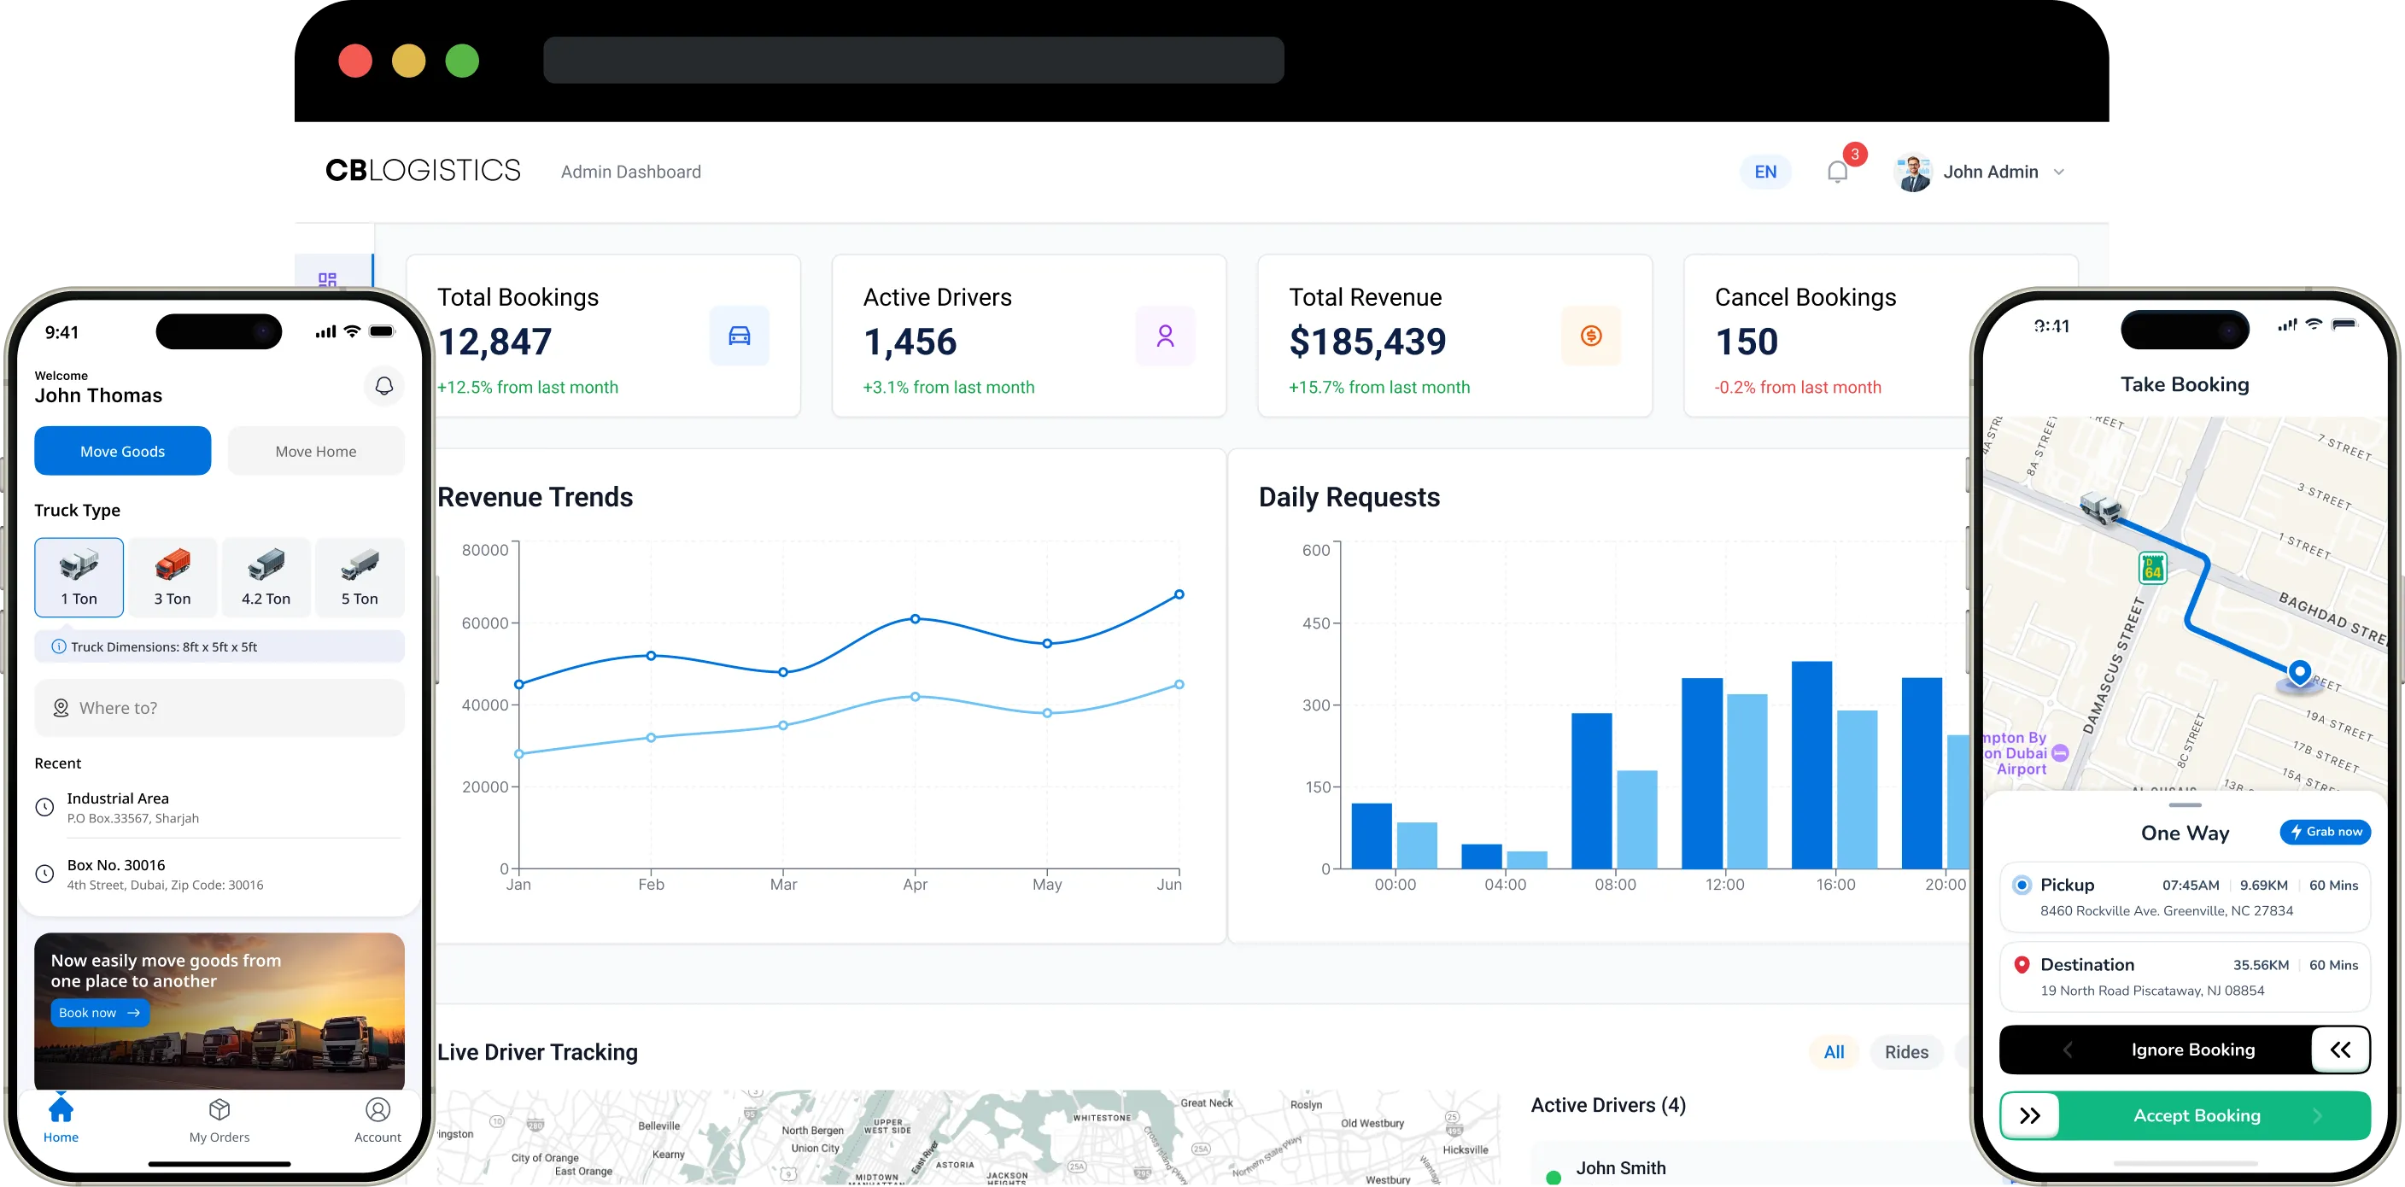Choose the 1 Ton truck type
The image size is (2405, 1187).
tap(79, 576)
